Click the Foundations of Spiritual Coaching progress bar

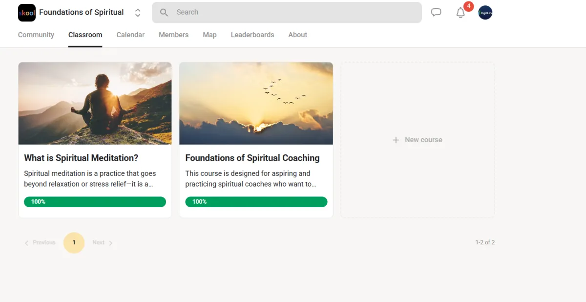(x=256, y=202)
